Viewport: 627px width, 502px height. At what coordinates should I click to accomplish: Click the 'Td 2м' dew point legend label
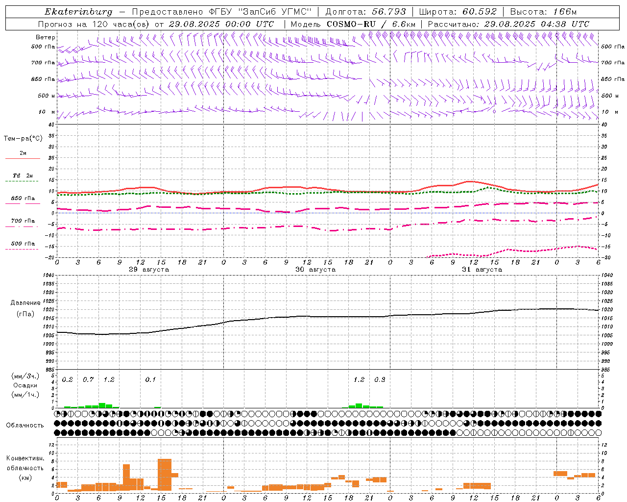point(23,176)
